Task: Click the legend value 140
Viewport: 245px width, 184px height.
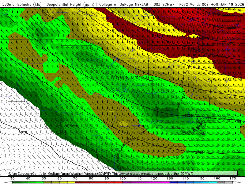Action: pyautogui.click(x=186, y=178)
